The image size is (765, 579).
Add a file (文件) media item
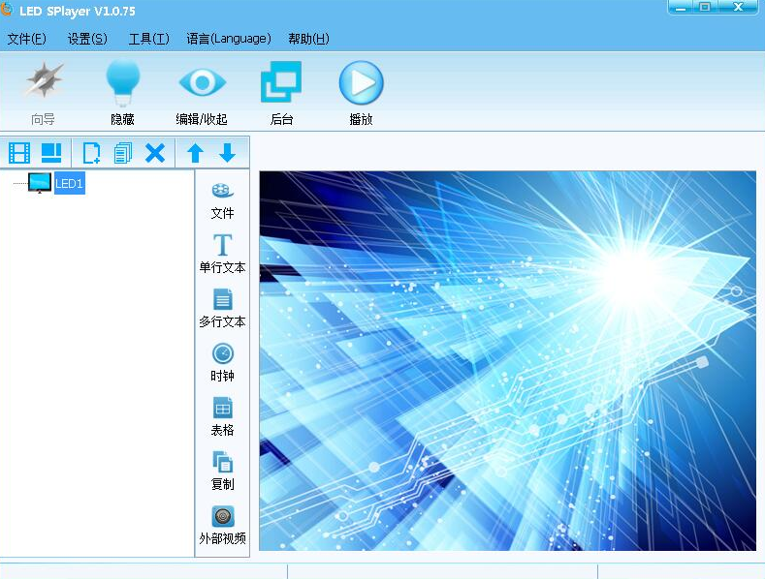[x=222, y=200]
